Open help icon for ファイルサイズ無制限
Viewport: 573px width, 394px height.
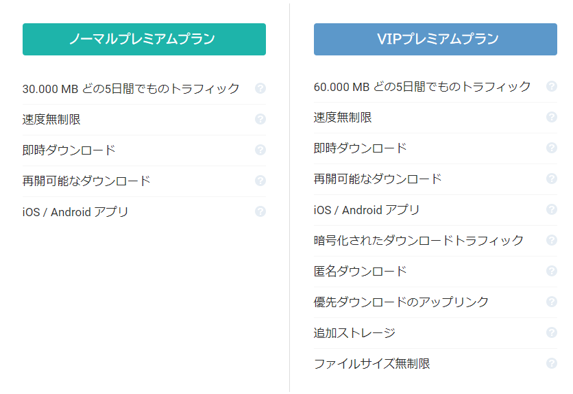click(x=552, y=363)
